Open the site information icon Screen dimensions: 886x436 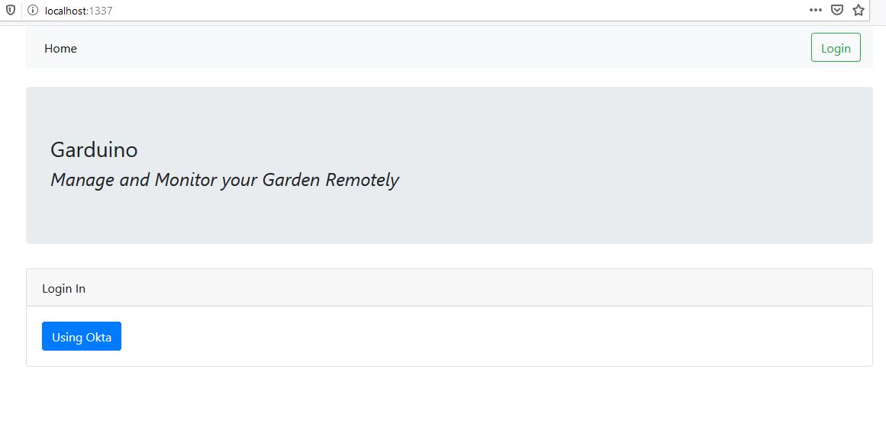tap(33, 11)
